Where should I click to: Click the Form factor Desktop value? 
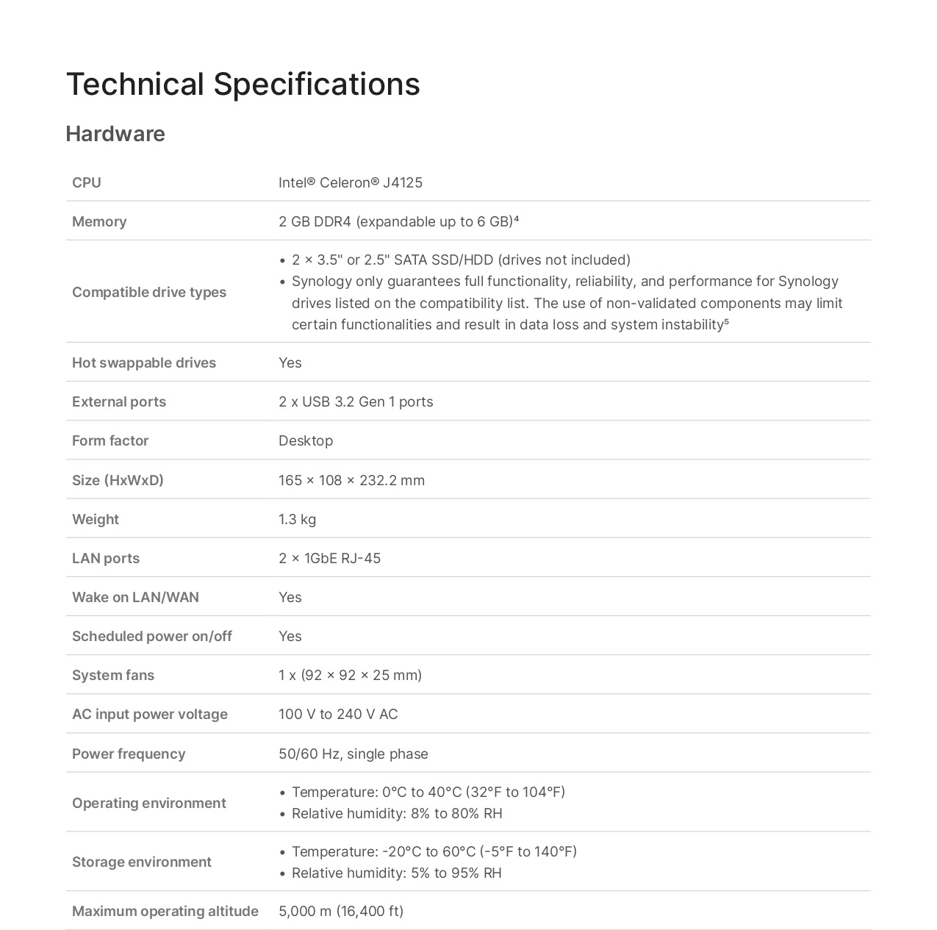coord(306,440)
